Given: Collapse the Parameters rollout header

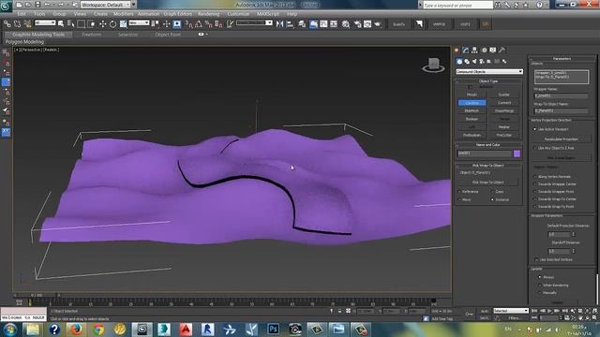Looking at the screenshot, I should 562,58.
